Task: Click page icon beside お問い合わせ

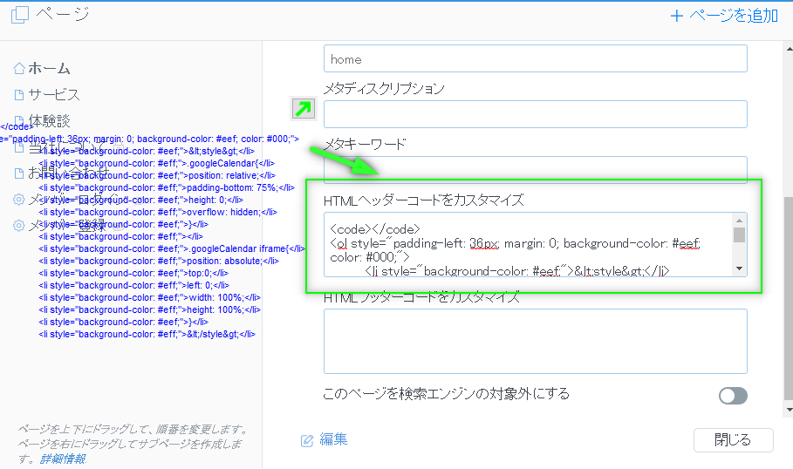Action: [x=19, y=173]
